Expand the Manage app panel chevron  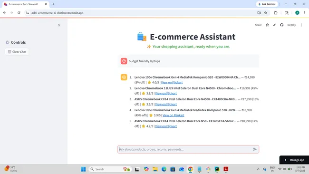[285, 160]
